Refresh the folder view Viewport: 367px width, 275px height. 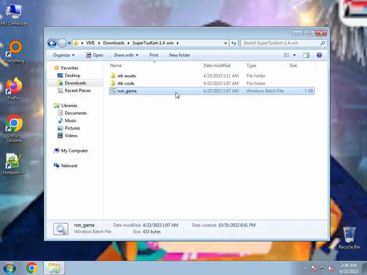(234, 43)
